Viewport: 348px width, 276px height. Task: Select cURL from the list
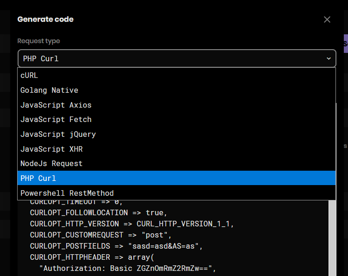(177, 75)
